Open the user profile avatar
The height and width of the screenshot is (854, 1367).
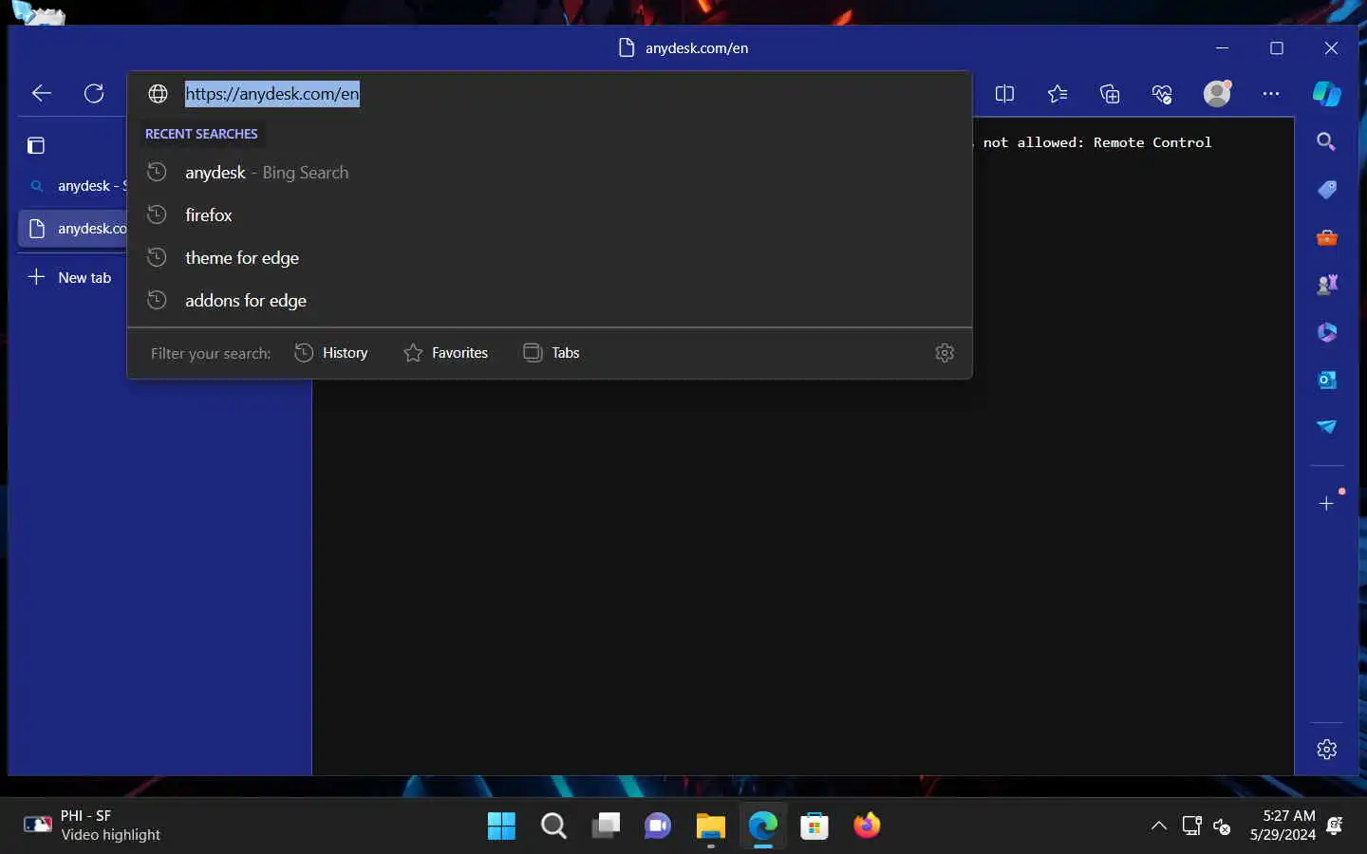[1217, 93]
